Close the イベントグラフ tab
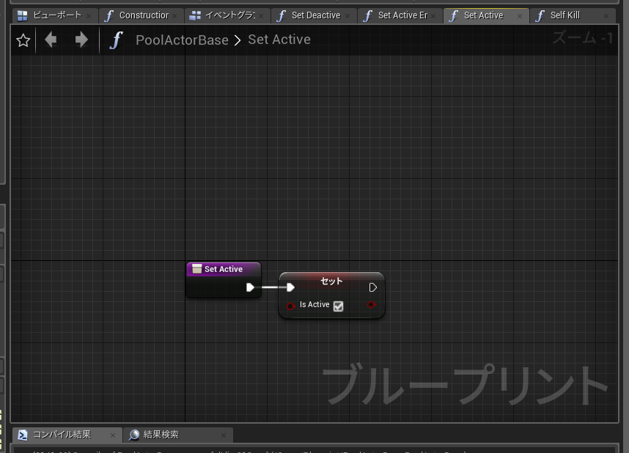The height and width of the screenshot is (453, 629). (x=261, y=16)
